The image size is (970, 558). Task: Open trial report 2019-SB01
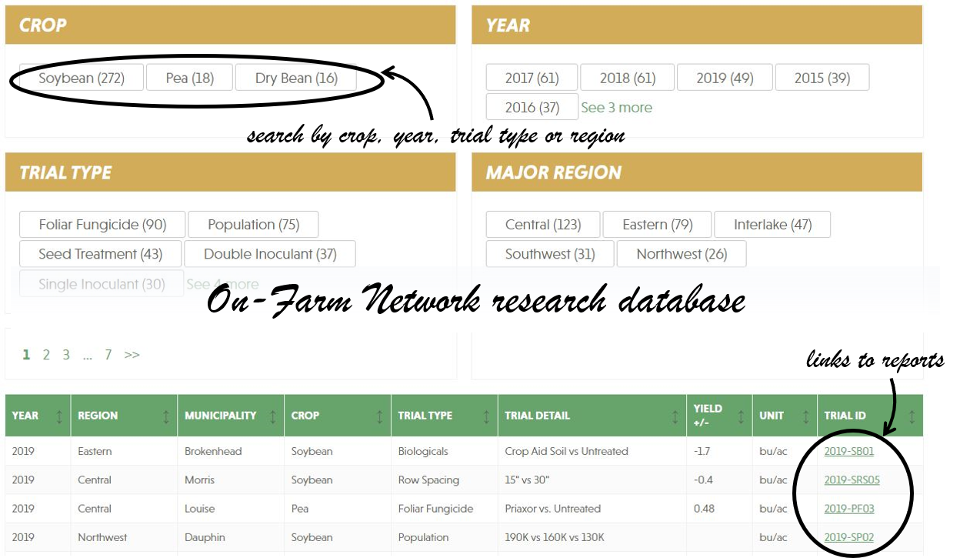click(x=848, y=451)
